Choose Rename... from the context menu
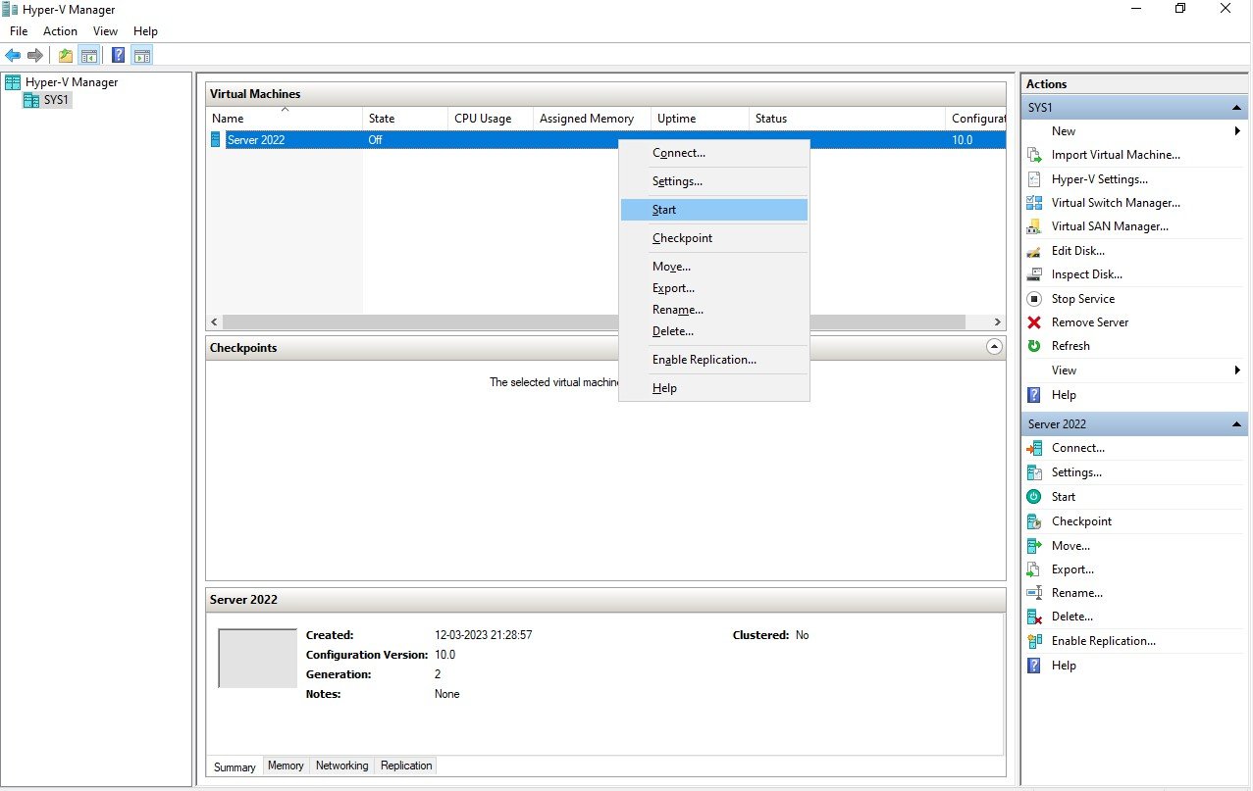 714,310
